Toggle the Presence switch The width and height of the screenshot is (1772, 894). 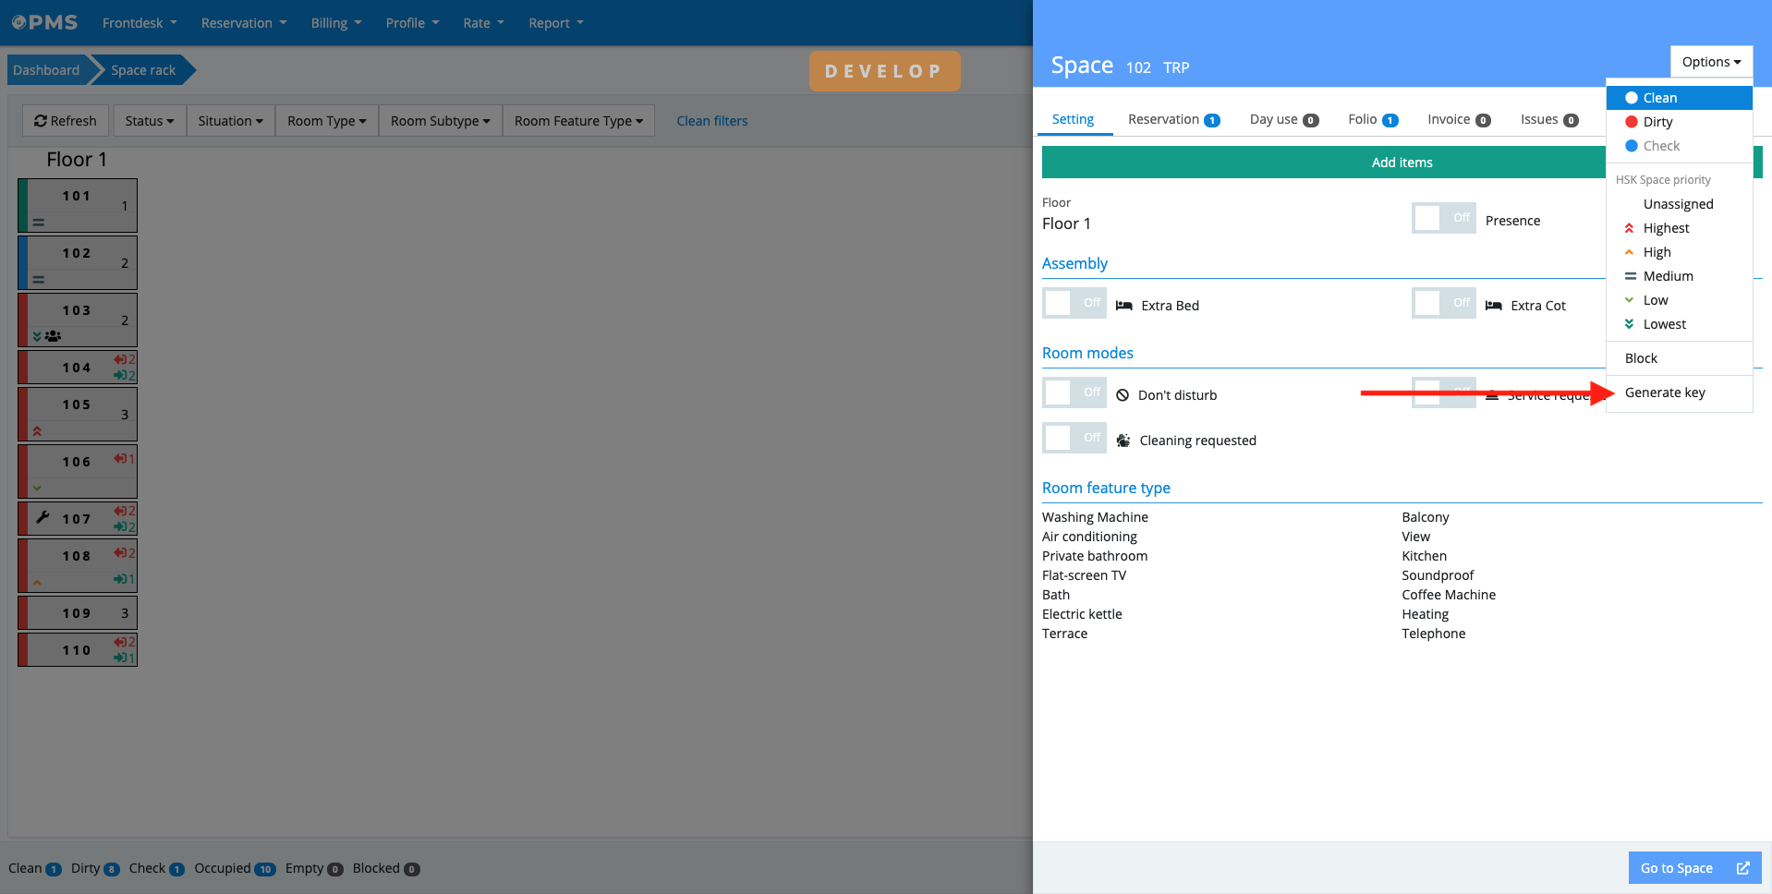1442,219
